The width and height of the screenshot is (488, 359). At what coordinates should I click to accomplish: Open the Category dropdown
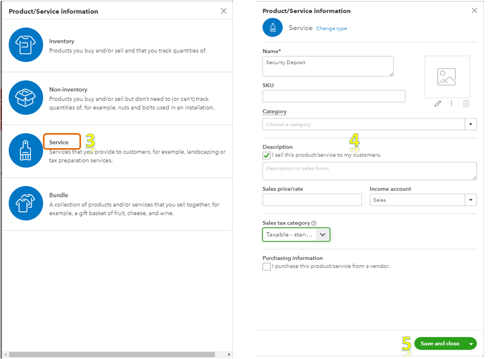(x=471, y=124)
